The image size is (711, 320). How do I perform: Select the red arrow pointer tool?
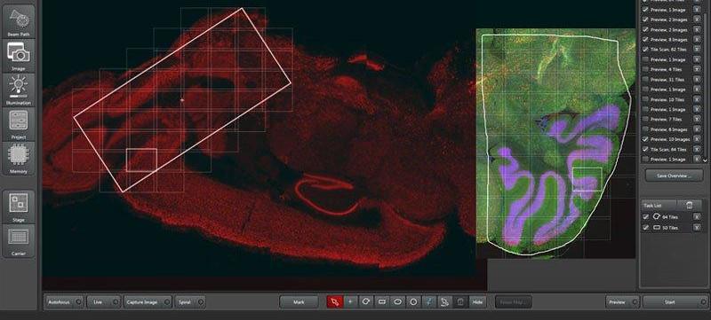pyautogui.click(x=335, y=302)
